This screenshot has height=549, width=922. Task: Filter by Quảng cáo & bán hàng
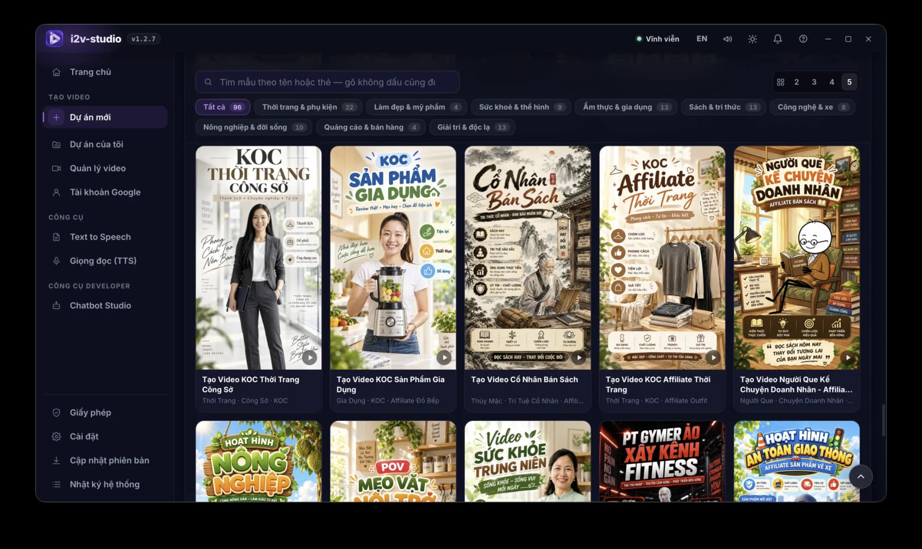[371, 127]
